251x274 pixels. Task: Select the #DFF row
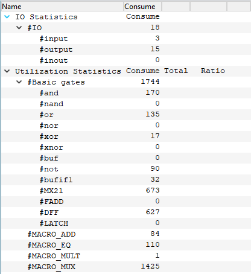(126, 212)
